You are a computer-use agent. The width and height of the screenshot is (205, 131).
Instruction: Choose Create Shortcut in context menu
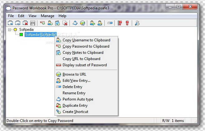(86, 112)
